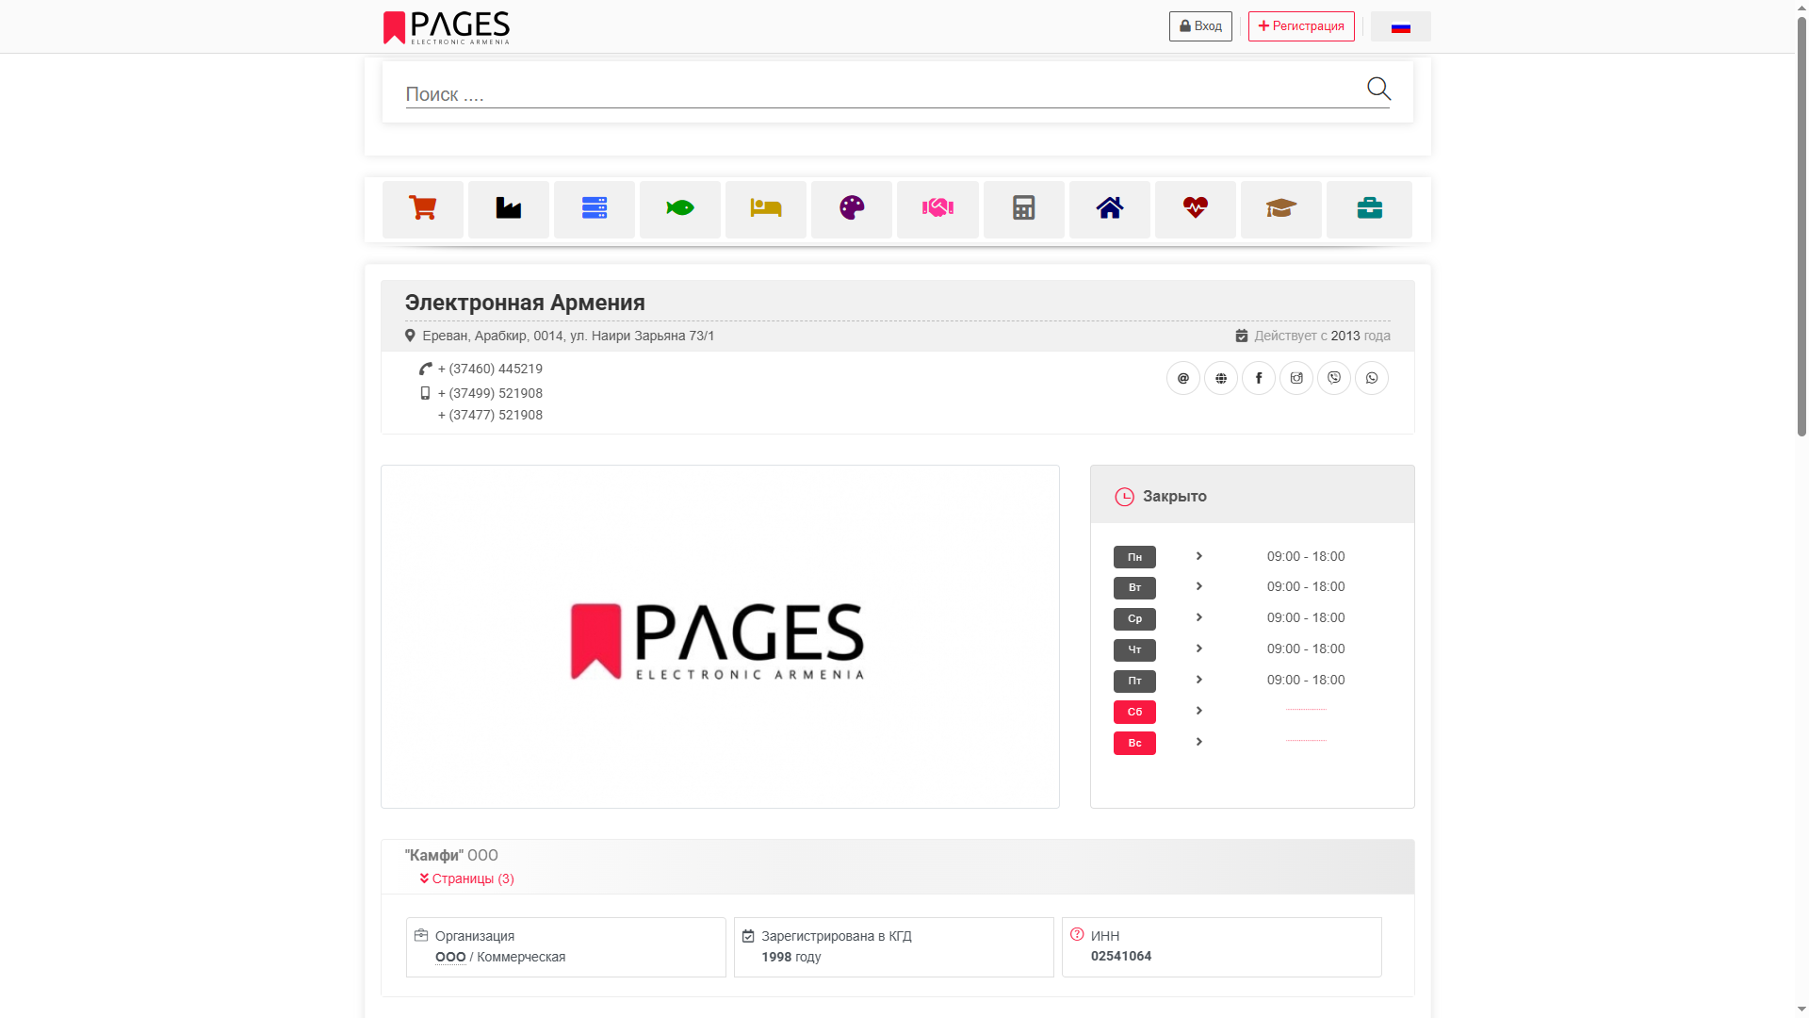The height and width of the screenshot is (1018, 1809).
Task: Click the question mark icon beside ИНН
Action: tap(1077, 934)
